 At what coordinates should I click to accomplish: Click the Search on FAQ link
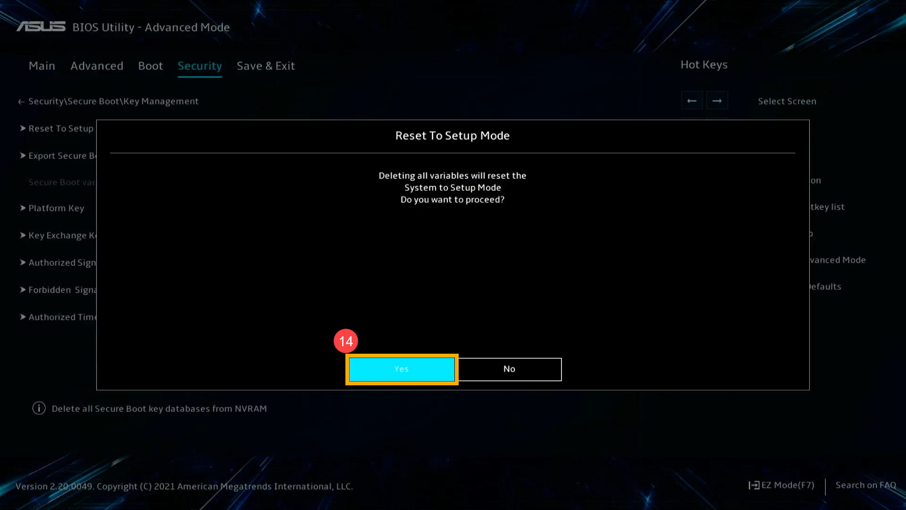click(865, 484)
